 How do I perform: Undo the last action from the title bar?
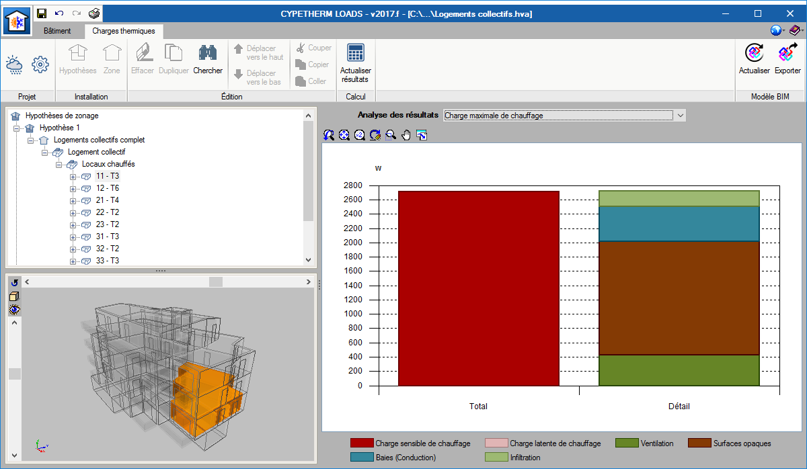pyautogui.click(x=59, y=13)
